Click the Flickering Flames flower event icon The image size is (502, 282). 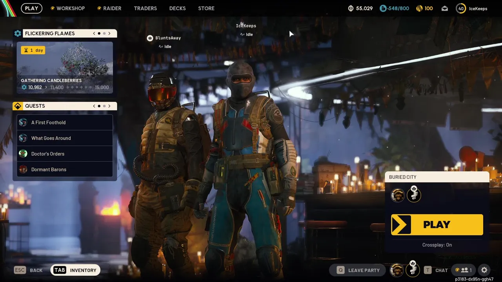click(18, 33)
